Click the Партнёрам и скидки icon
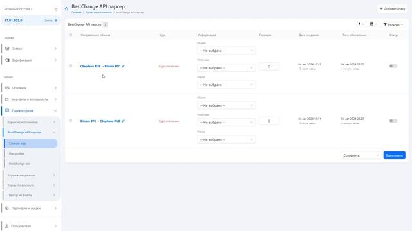 pyautogui.click(x=7, y=208)
